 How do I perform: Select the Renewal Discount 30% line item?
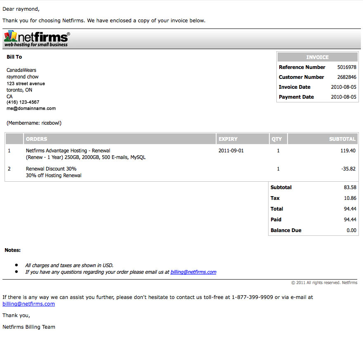coord(51,169)
